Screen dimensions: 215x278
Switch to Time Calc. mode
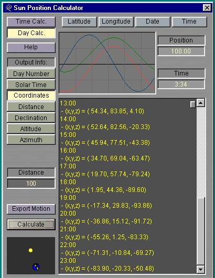[x=31, y=22]
